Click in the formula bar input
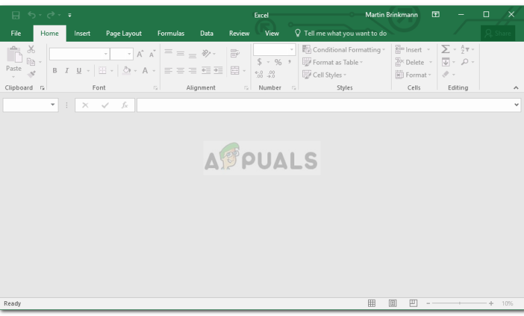 [325, 105]
